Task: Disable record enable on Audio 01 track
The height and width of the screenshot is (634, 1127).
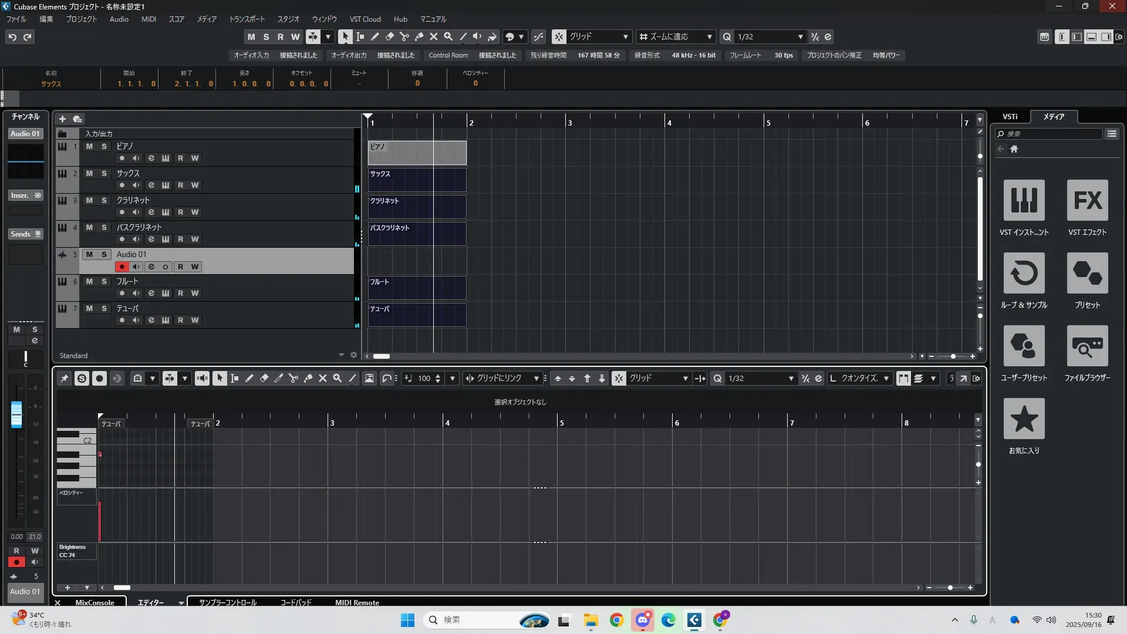Action: [x=122, y=267]
